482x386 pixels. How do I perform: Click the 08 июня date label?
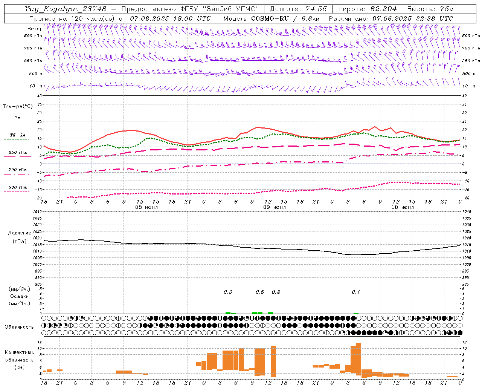point(146,207)
